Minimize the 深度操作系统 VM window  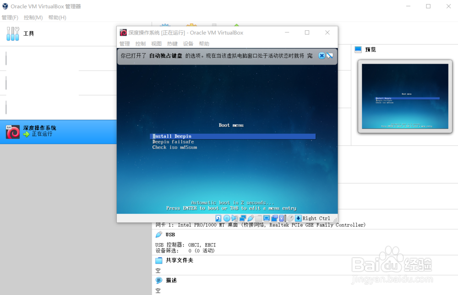[x=287, y=33]
